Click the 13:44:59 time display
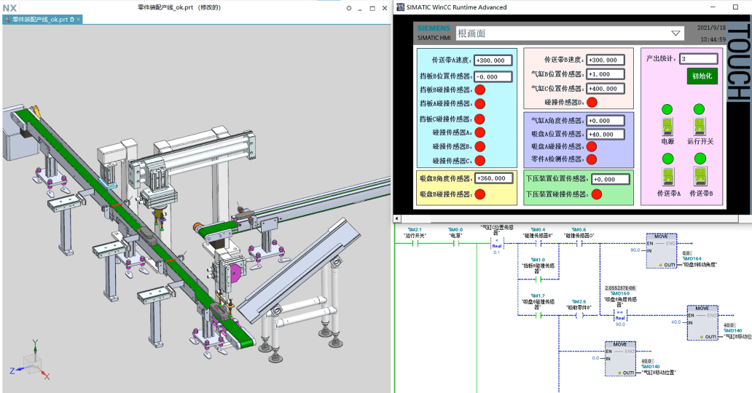This screenshot has width=752, height=393. pos(713,39)
